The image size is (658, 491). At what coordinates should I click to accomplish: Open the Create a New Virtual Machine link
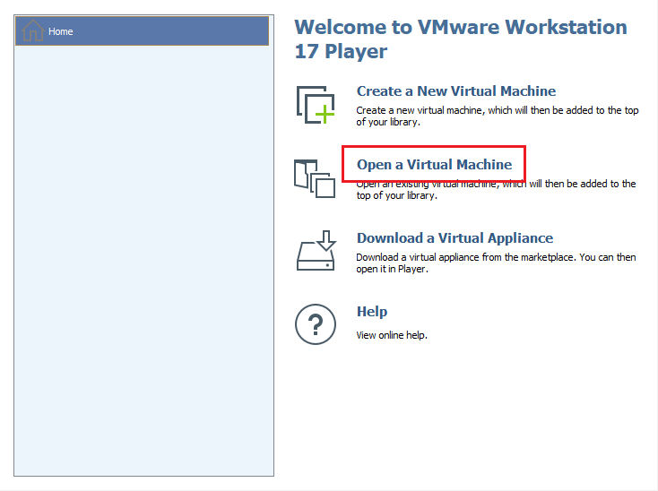(456, 91)
